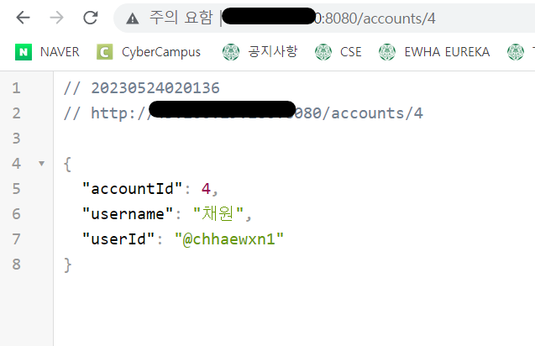Select the accountId value 4
The width and height of the screenshot is (535, 346).
206,189
